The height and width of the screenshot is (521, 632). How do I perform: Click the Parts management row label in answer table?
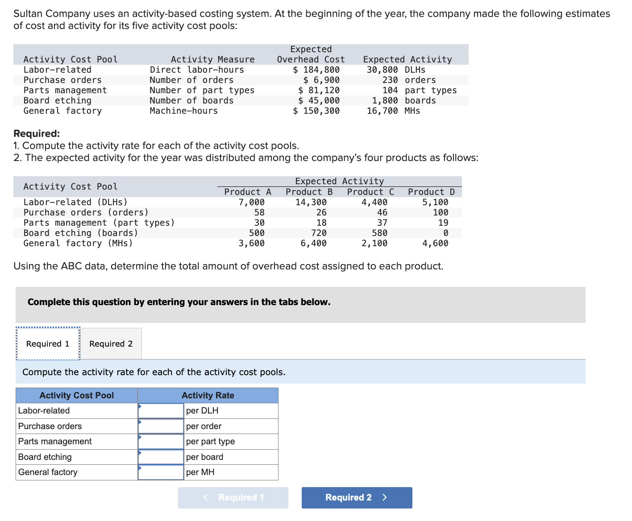click(x=55, y=441)
